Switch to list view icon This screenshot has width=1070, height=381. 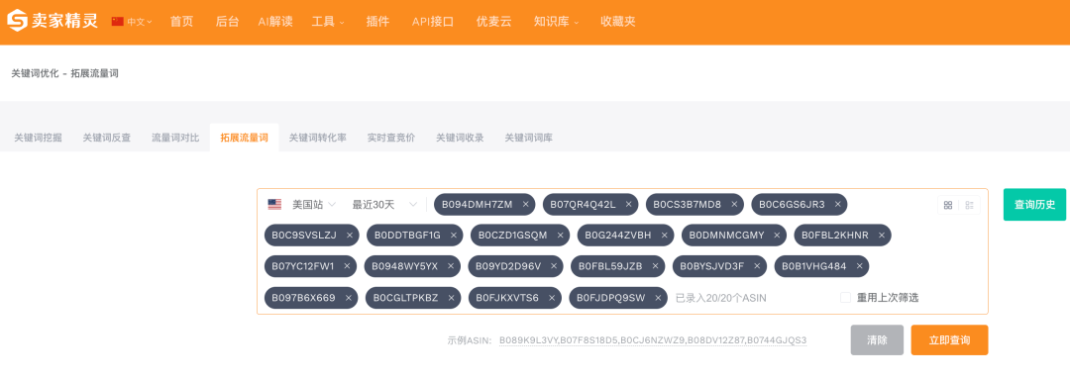970,205
